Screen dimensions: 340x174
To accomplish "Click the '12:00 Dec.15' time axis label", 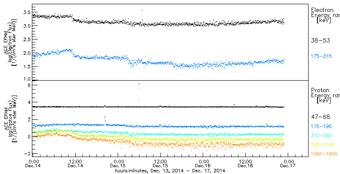I will pyautogui.click(x=161, y=163).
